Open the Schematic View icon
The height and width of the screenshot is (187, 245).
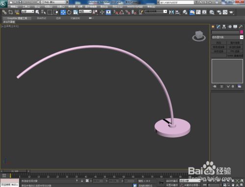pos(204,12)
